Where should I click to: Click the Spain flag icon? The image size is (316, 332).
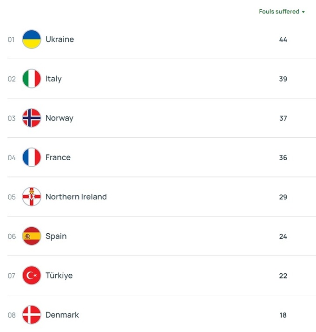32,236
